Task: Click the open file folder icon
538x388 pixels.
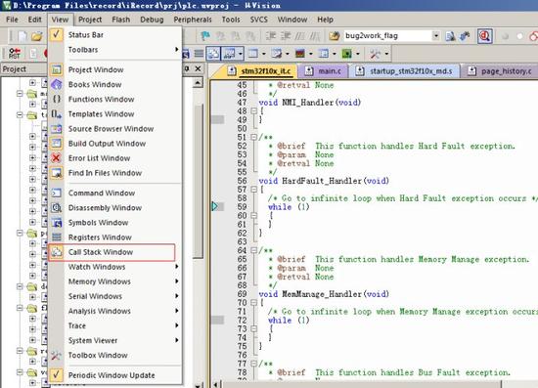Action: coord(37,35)
